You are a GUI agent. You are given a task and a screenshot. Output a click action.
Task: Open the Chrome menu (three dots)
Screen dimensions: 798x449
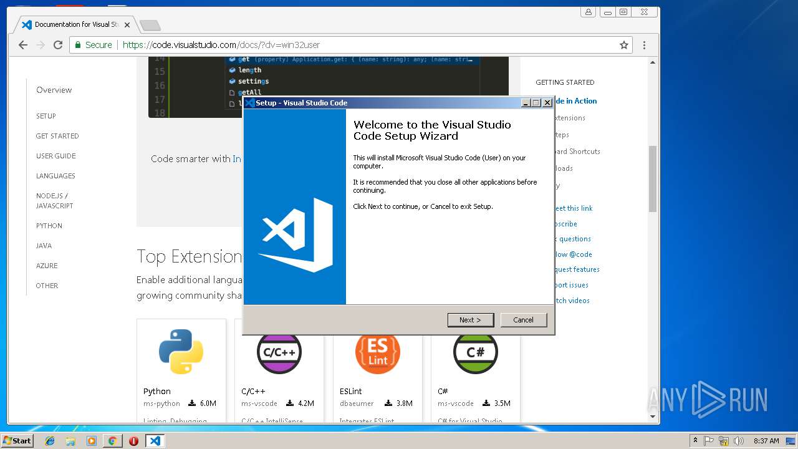(644, 45)
